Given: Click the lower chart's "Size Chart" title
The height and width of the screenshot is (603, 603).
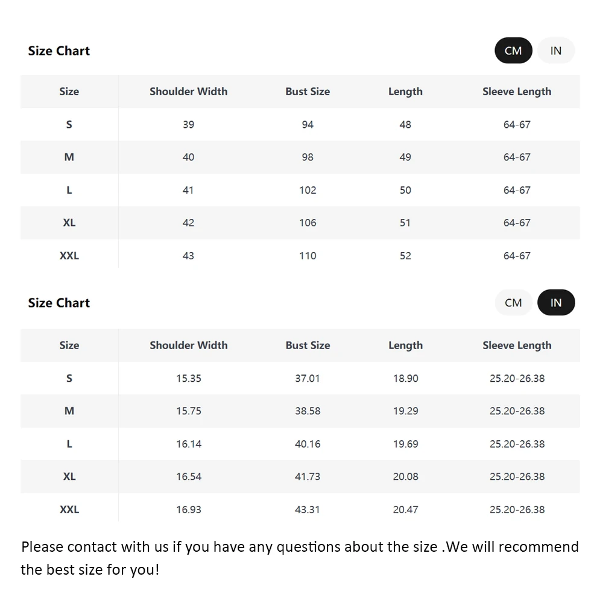Looking at the screenshot, I should pos(59,303).
